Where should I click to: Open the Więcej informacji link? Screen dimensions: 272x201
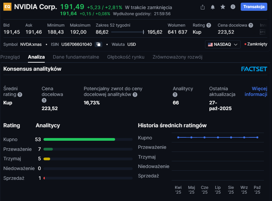click(x=256, y=91)
